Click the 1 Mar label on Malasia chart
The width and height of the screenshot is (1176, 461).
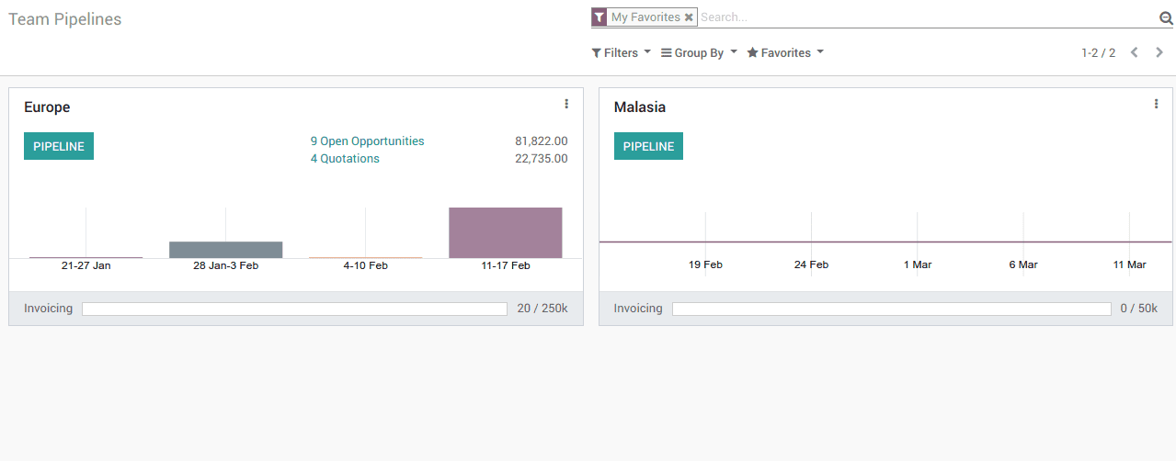pyautogui.click(x=918, y=264)
